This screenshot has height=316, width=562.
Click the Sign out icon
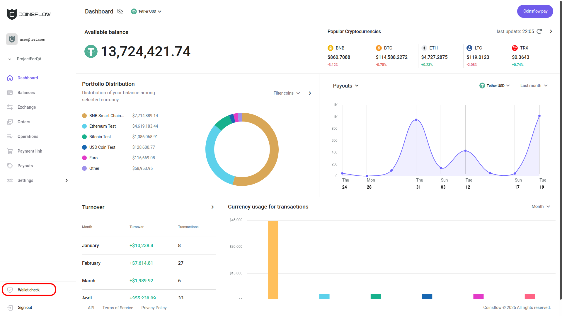[x=10, y=308]
